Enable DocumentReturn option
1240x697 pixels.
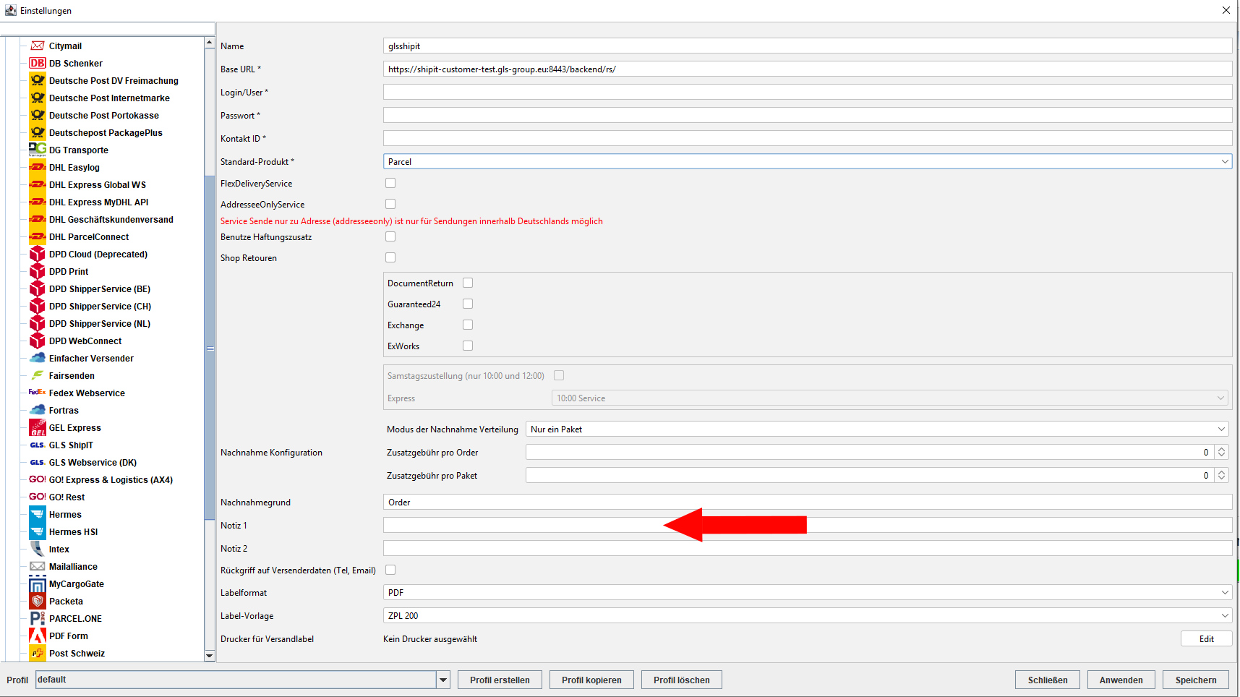pos(468,283)
